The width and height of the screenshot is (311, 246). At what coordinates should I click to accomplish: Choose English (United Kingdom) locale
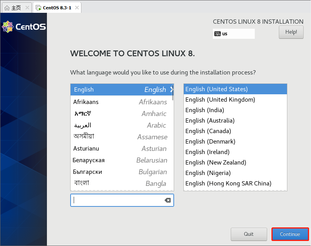coord(235,100)
